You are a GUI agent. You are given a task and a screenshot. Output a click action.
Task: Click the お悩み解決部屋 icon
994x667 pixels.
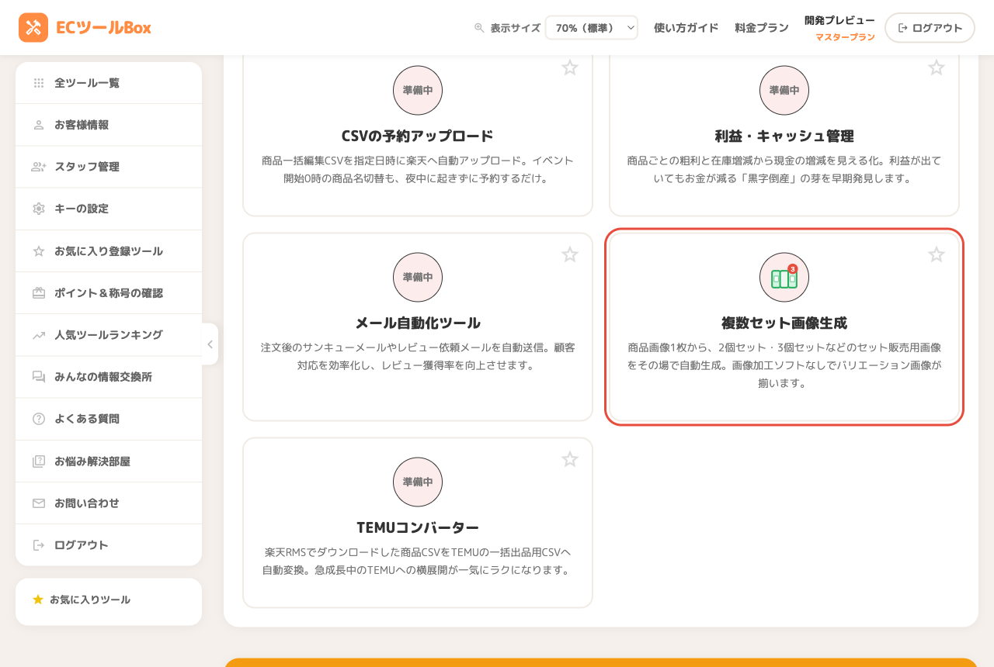coord(39,461)
